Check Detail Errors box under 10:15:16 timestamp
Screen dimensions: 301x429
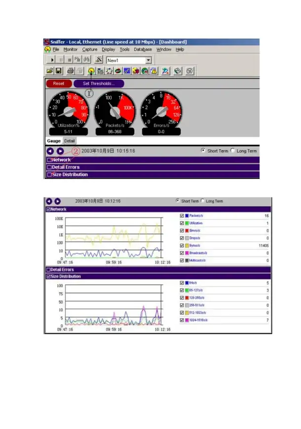pos(49,167)
